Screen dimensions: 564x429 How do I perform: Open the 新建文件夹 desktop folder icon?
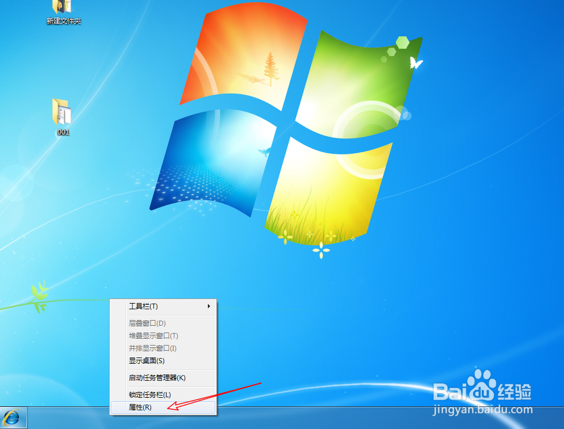pos(62,7)
